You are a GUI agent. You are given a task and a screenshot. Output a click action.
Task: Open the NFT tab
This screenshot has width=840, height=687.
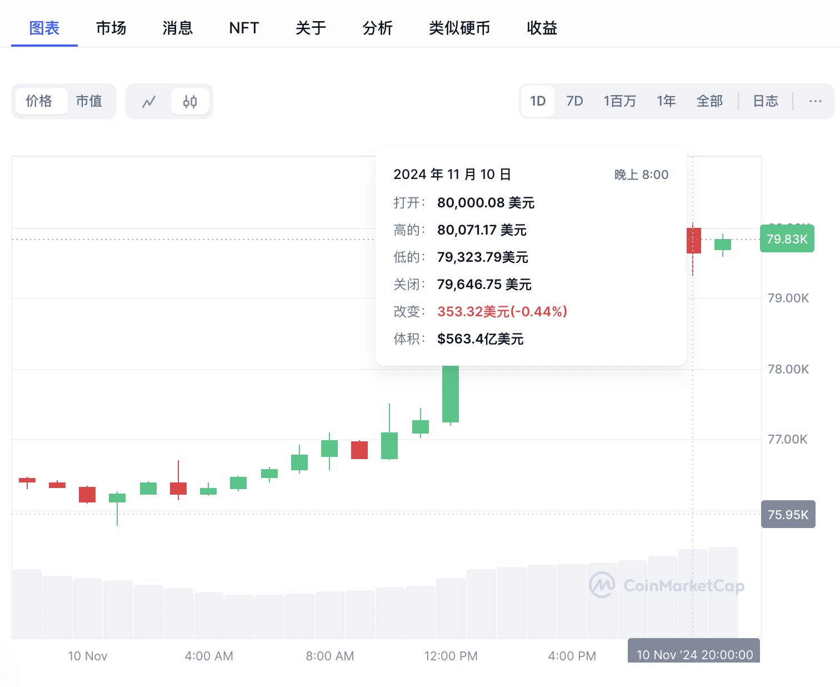(x=244, y=28)
